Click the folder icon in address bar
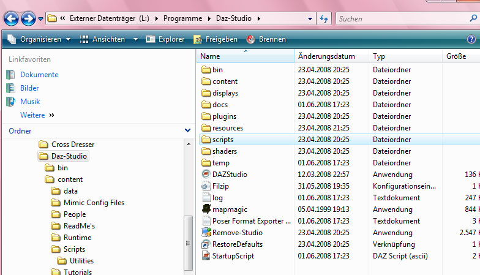Viewport: 480px width, 275px height. 53,18
